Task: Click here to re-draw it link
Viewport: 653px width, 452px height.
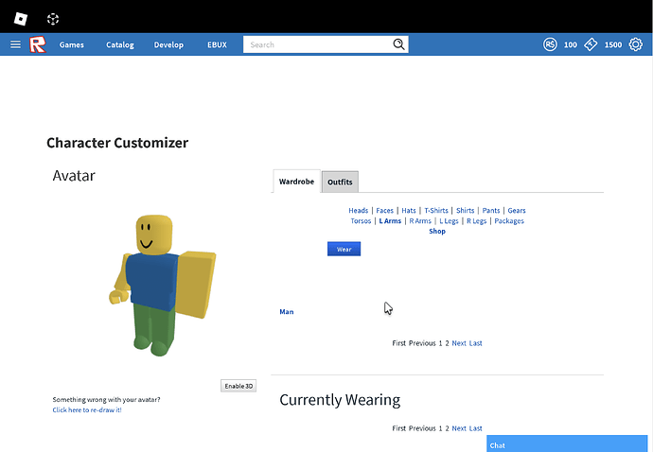Action: coord(87,409)
